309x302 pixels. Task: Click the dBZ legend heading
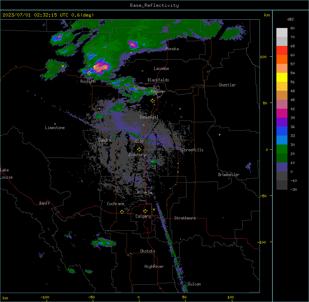[290, 19]
